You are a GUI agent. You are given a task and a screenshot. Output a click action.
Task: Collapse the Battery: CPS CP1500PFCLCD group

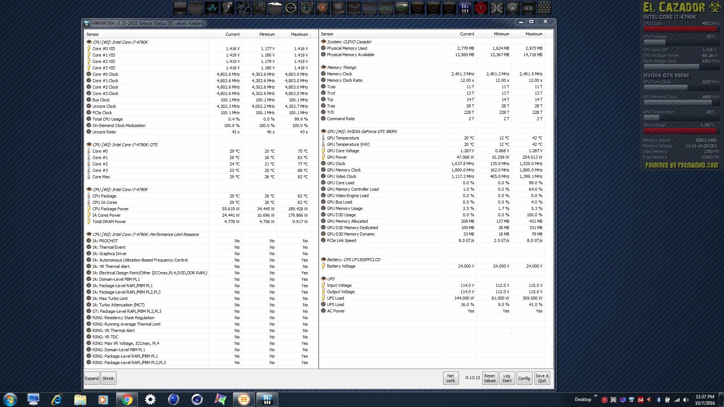click(324, 260)
